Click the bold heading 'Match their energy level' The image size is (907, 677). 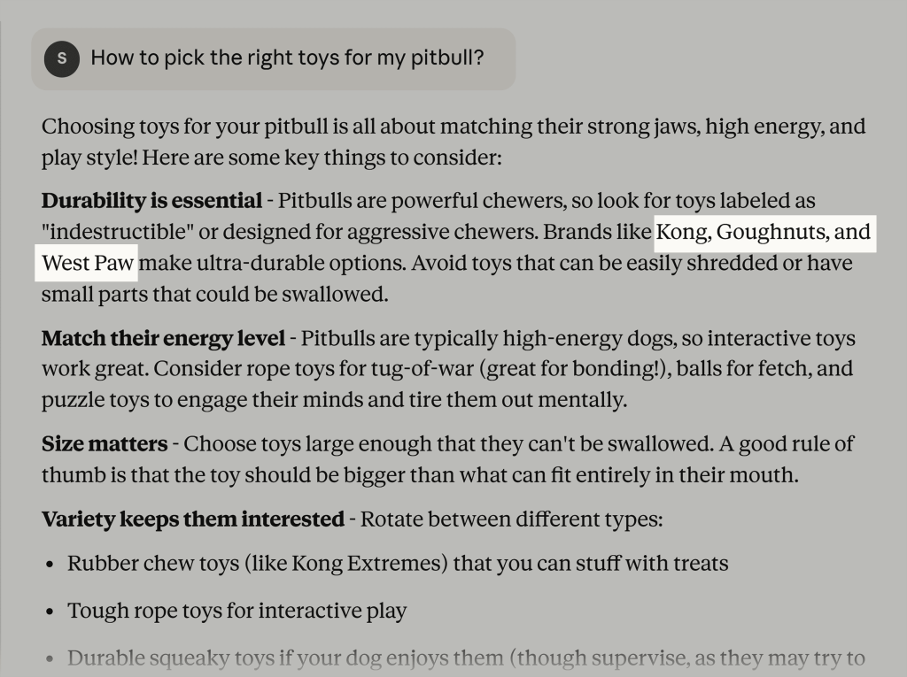tap(163, 339)
